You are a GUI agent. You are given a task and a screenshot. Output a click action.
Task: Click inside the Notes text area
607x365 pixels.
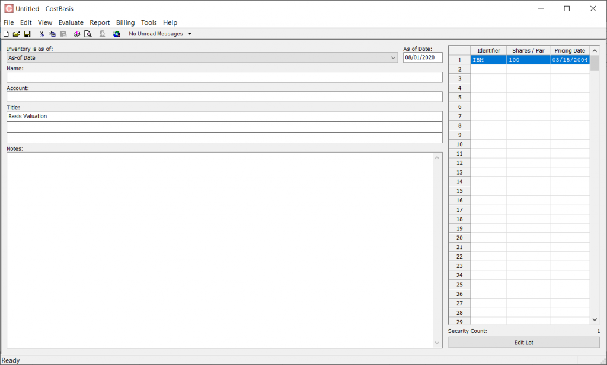[x=220, y=250]
